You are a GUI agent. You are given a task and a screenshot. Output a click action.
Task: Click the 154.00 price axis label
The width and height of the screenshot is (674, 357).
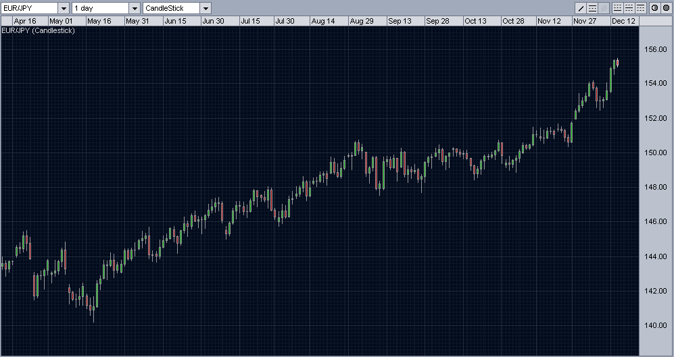click(656, 83)
